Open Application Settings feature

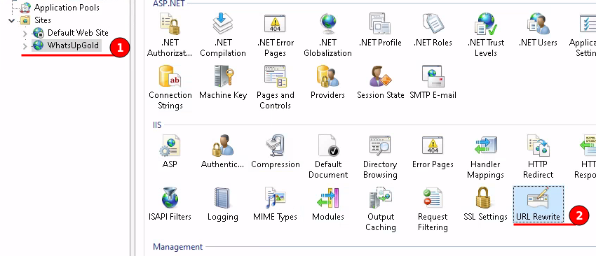(583, 35)
